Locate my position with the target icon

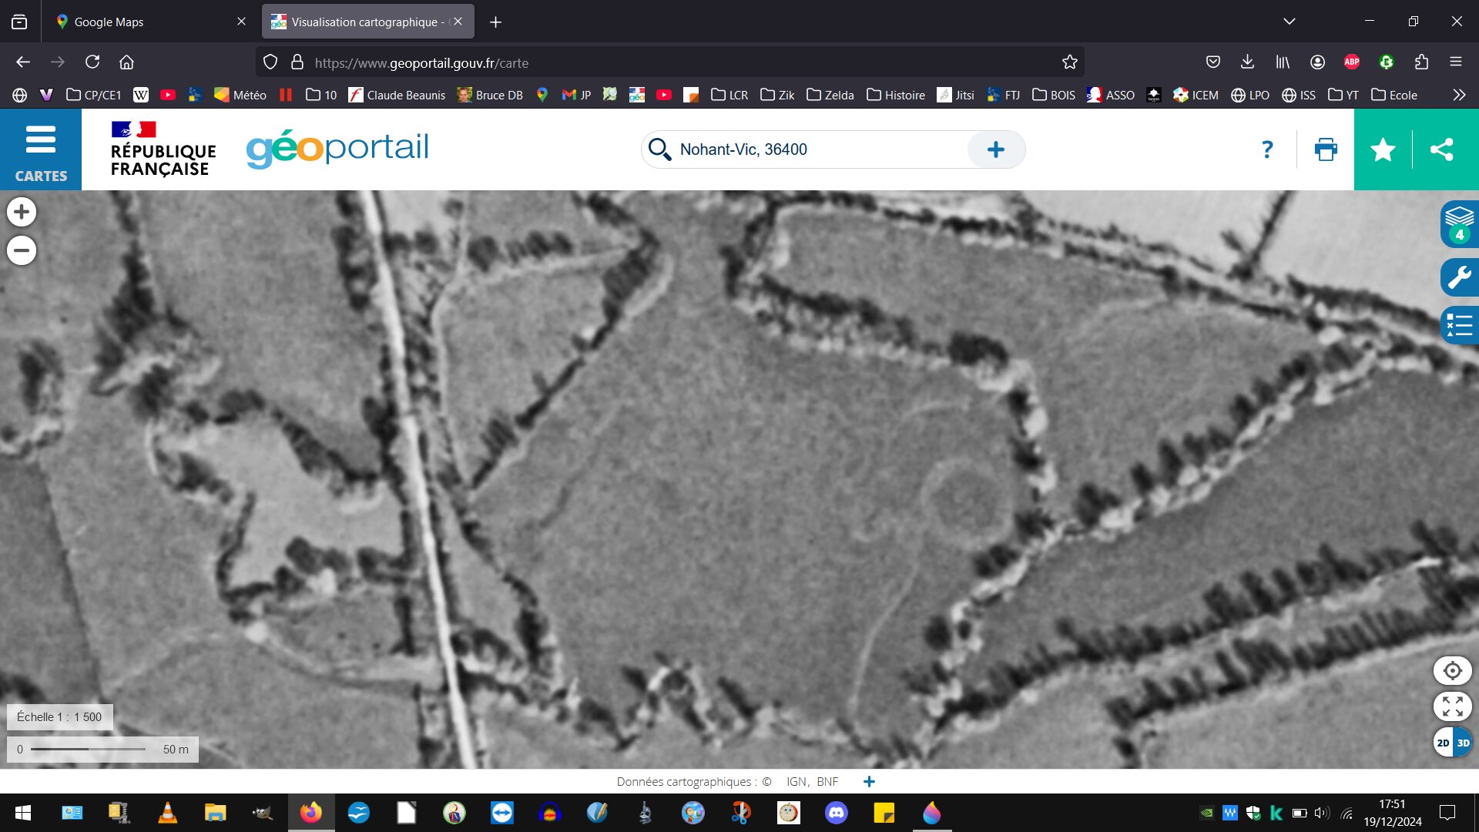point(1452,670)
